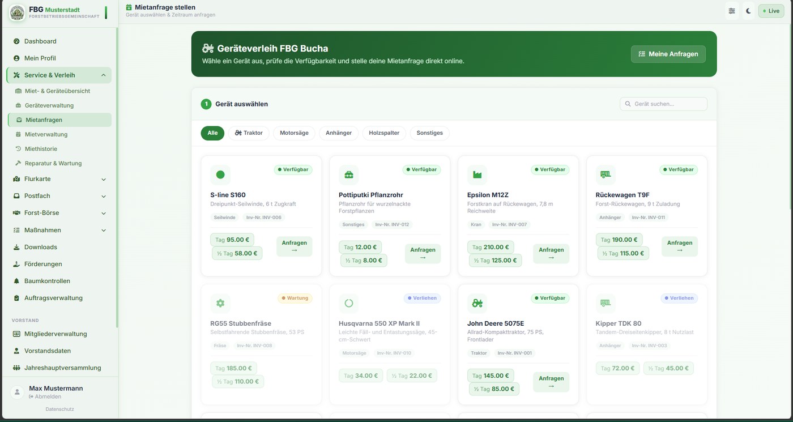This screenshot has width=793, height=422.
Task: Click the John Deere 5075E tractor icon
Action: [x=477, y=303]
